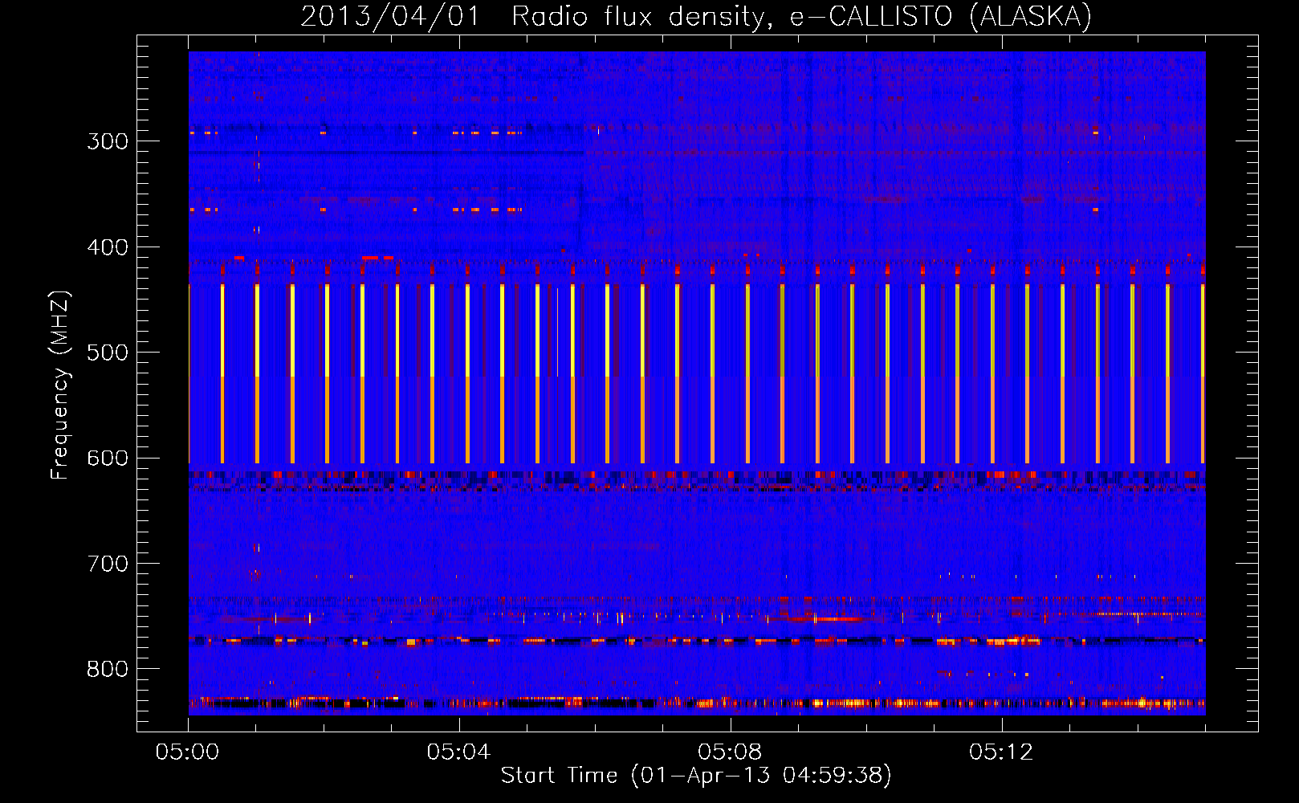
Task: Click the '700' frequency tick label
Action: tap(108, 564)
